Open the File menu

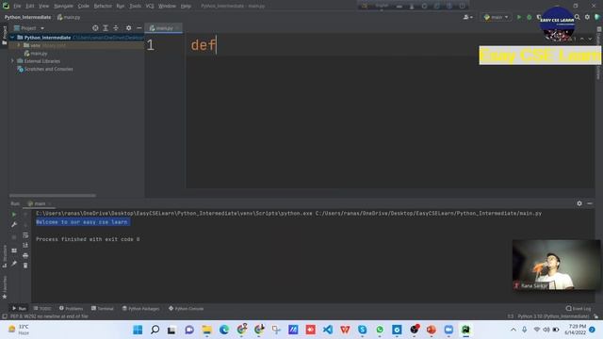pos(17,6)
